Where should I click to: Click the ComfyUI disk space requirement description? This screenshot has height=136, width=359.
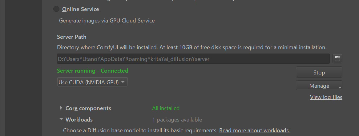click(192, 48)
